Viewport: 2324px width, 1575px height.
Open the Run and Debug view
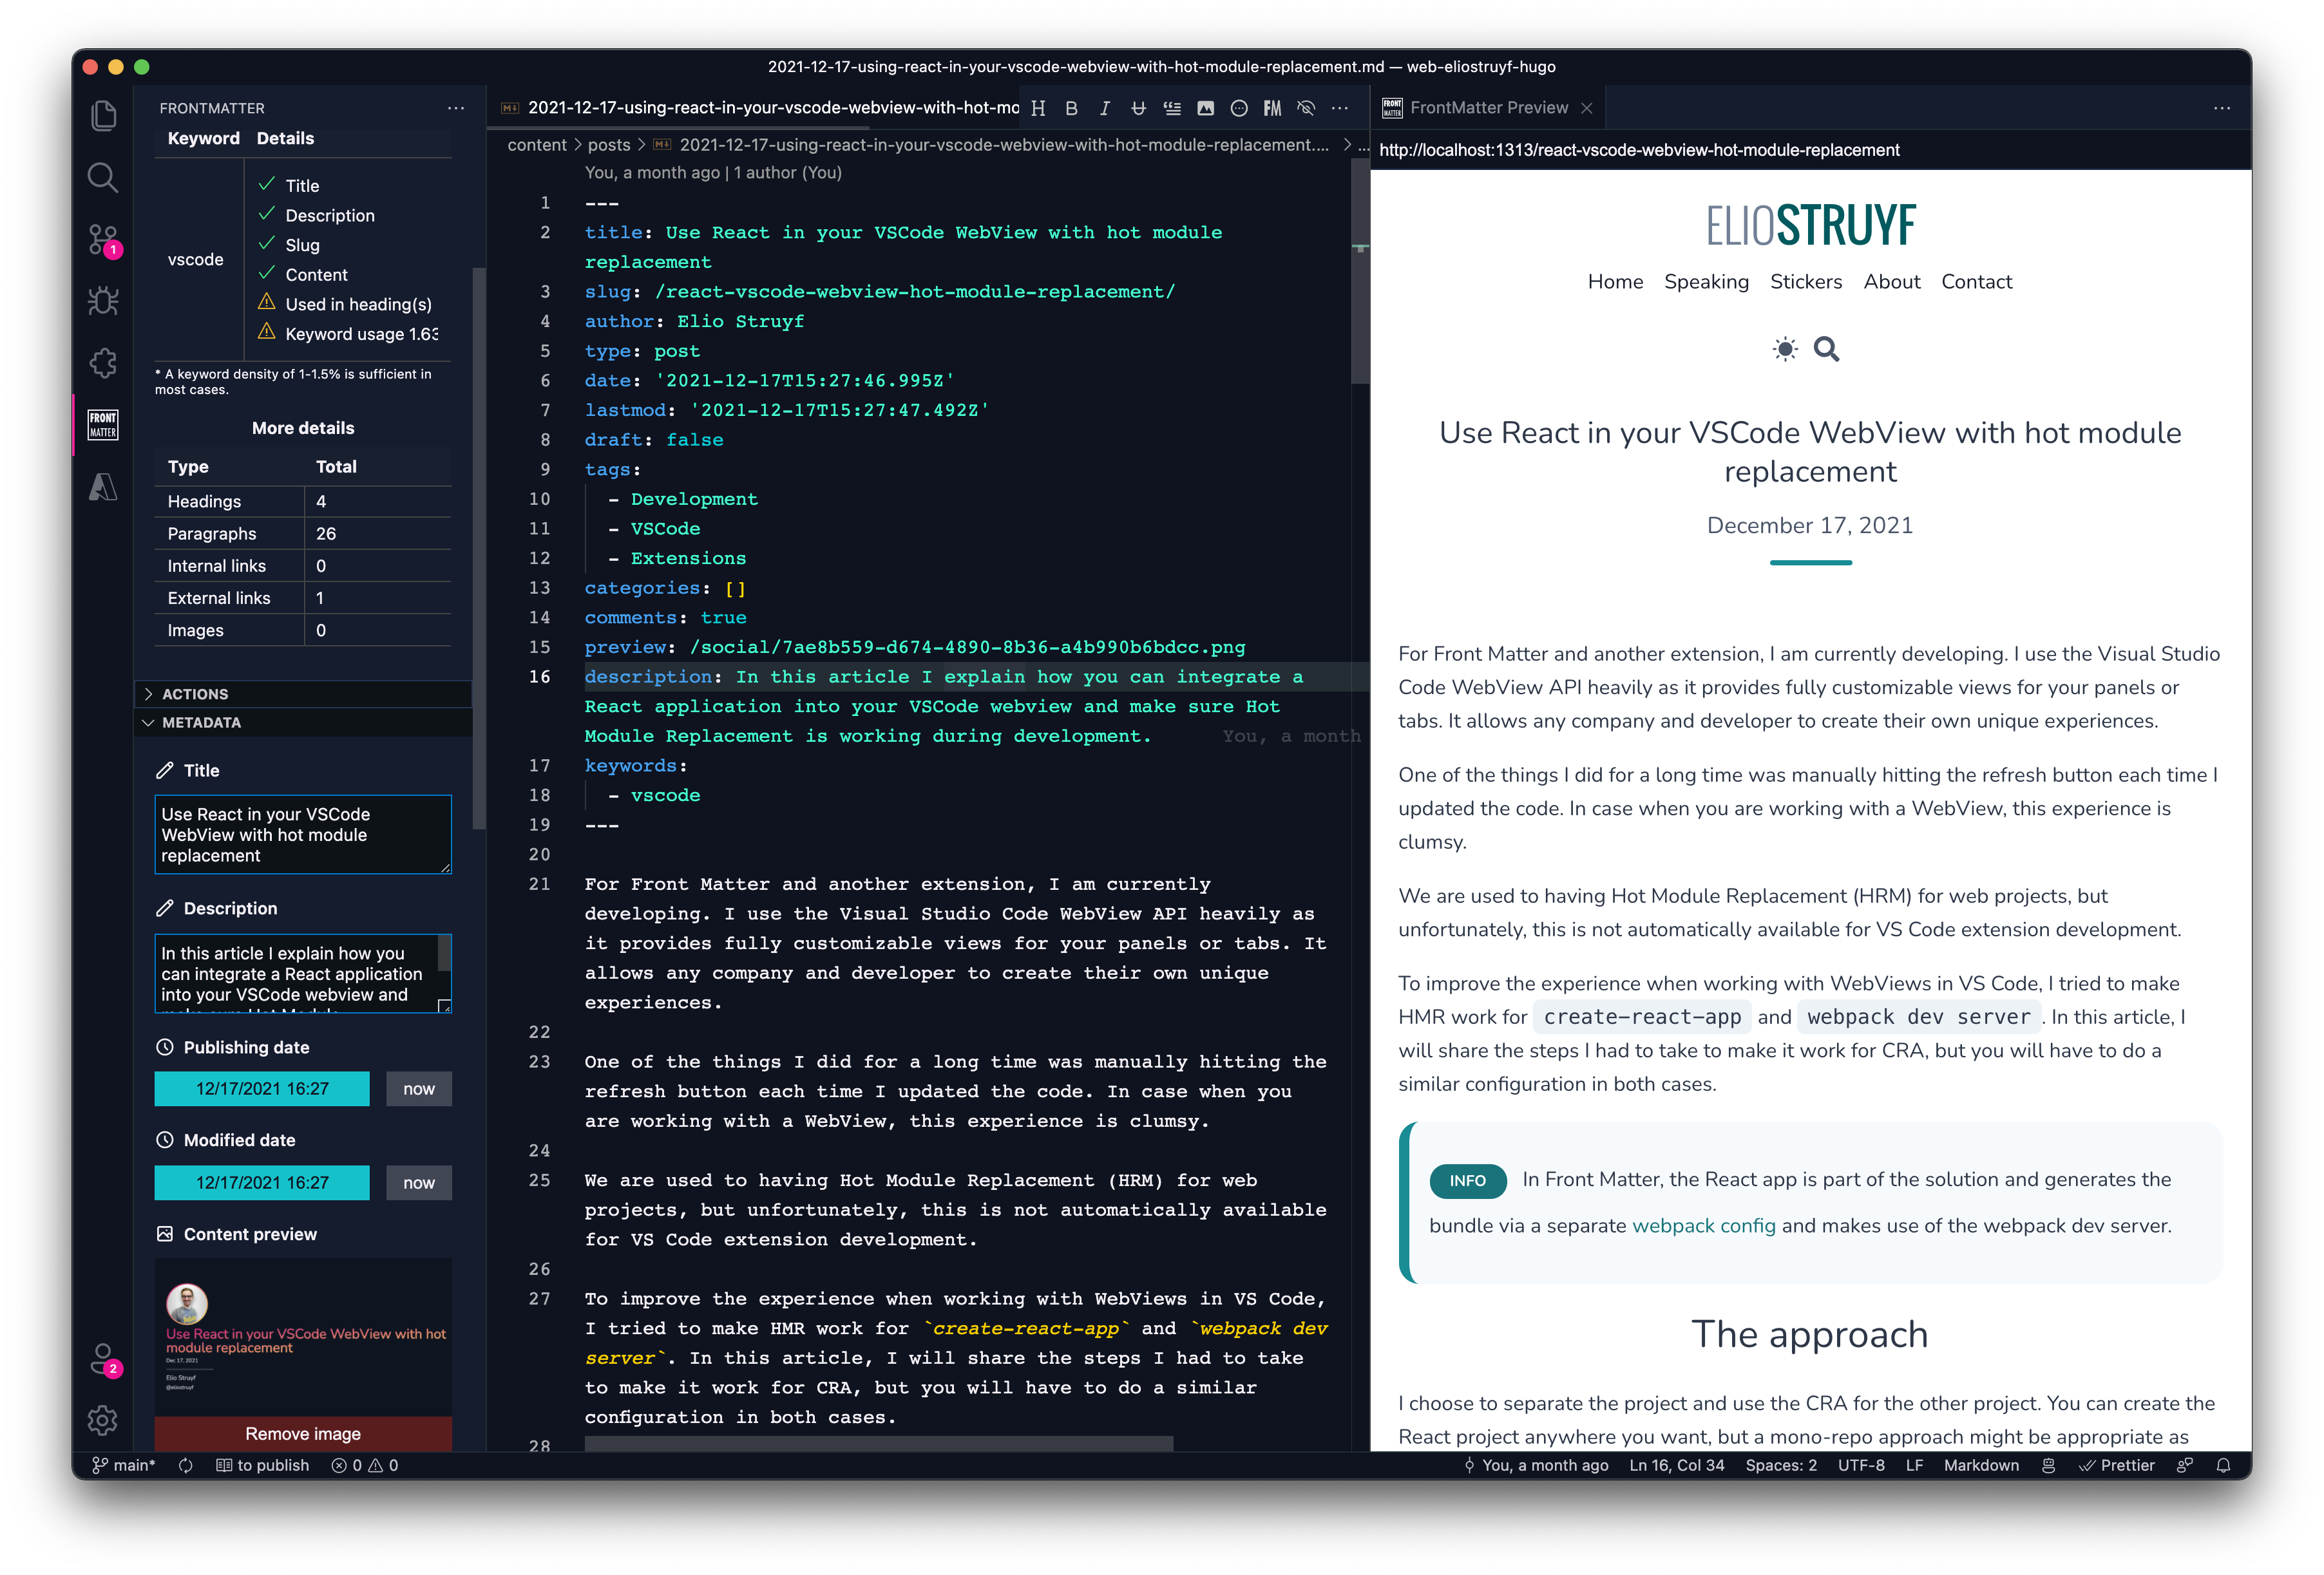(103, 301)
